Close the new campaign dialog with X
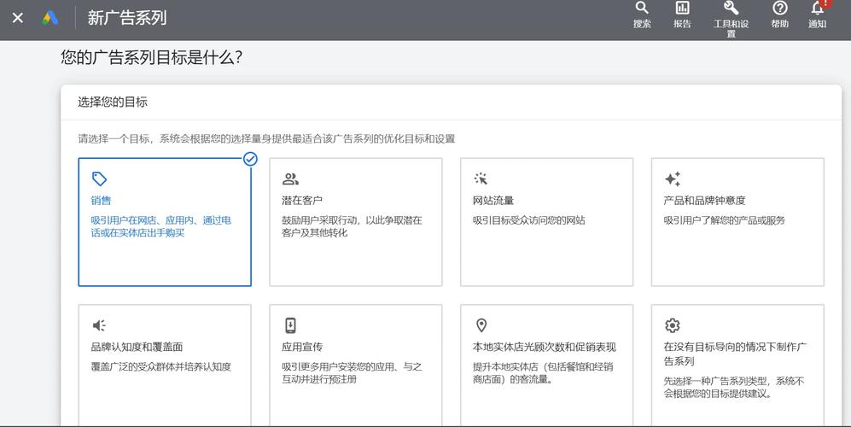851x427 pixels. tap(18, 18)
